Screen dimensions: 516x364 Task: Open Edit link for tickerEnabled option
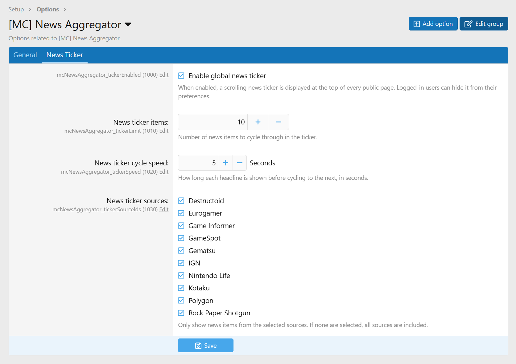tap(164, 75)
